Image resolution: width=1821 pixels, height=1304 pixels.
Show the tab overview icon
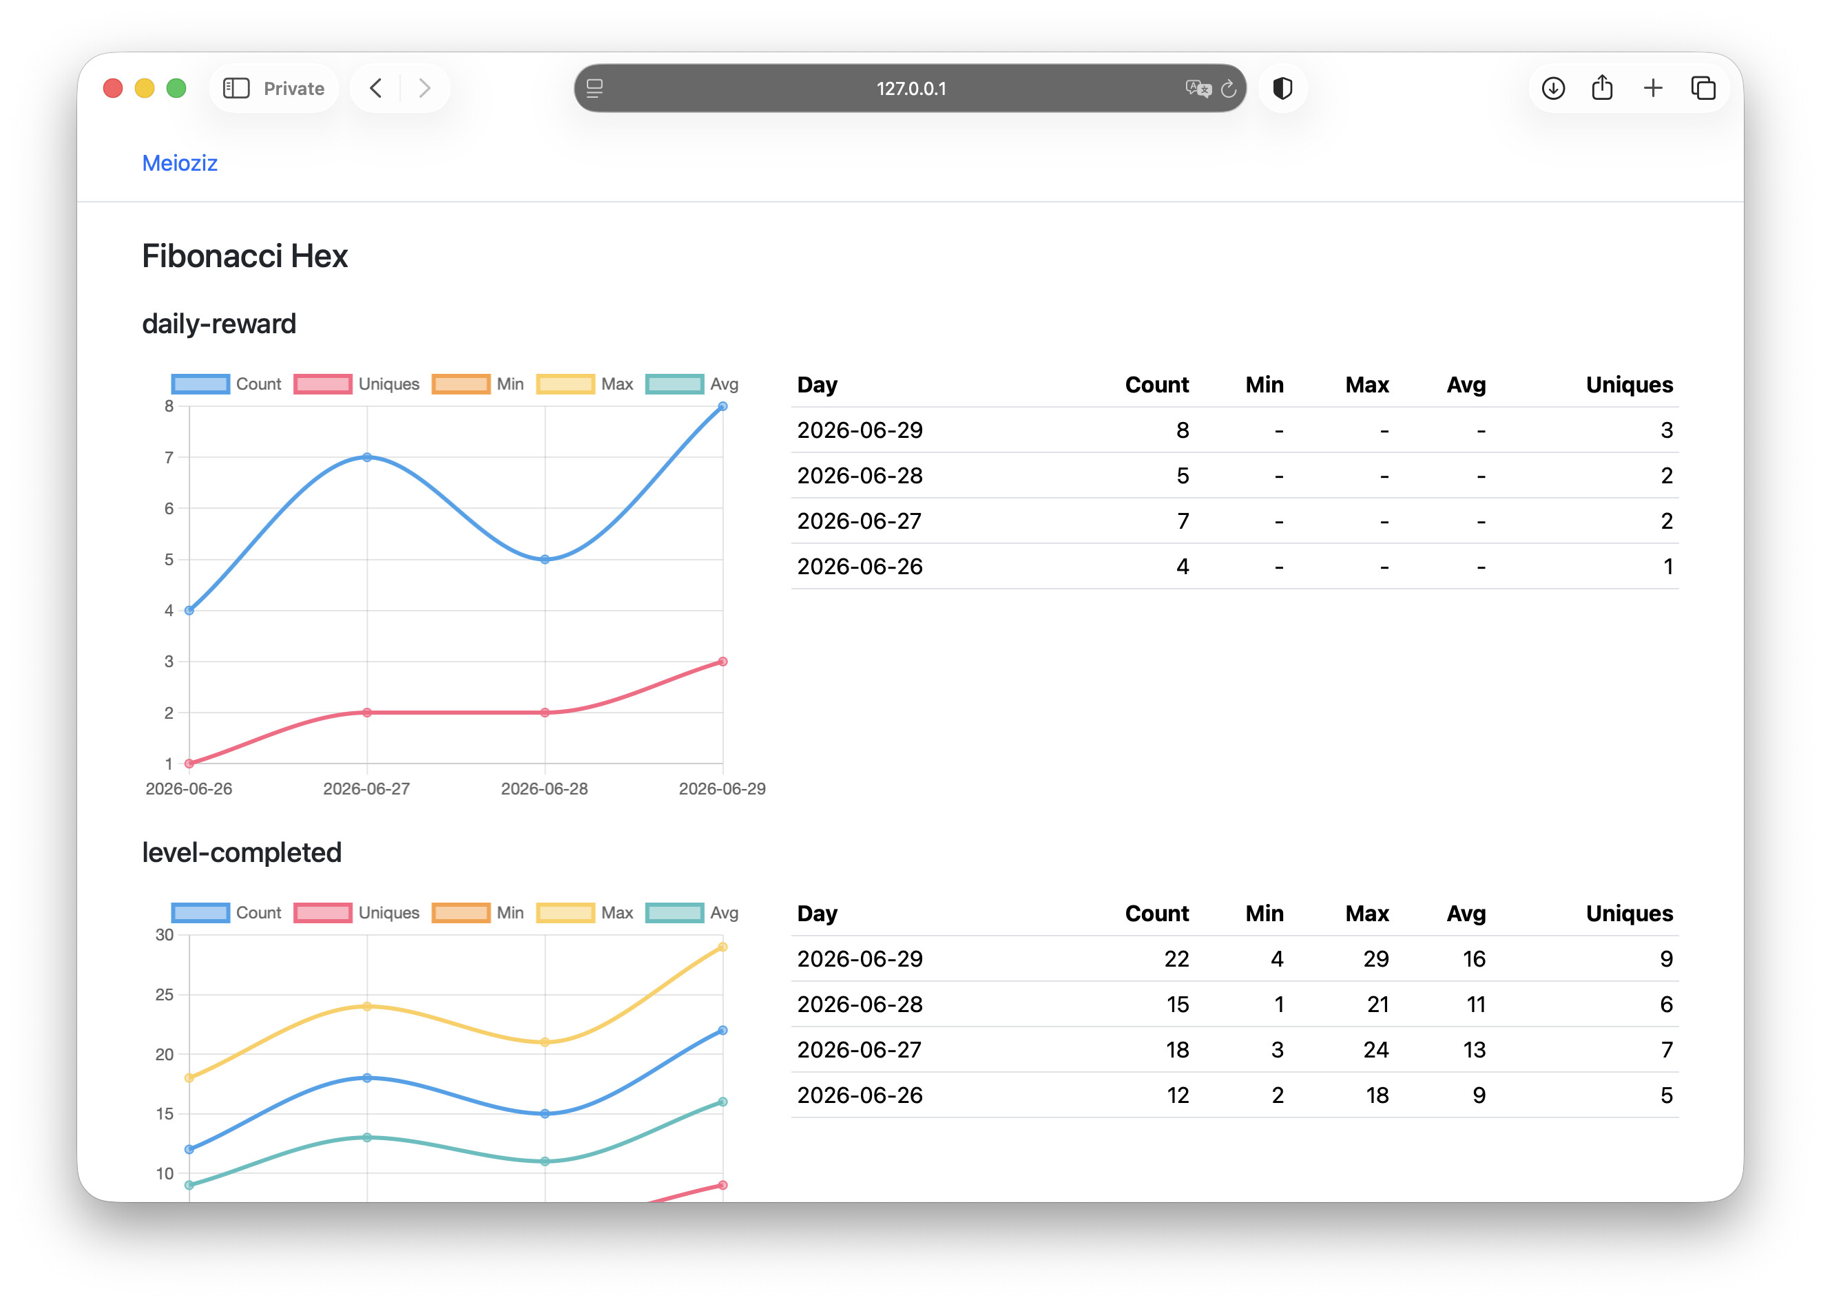tap(1703, 88)
